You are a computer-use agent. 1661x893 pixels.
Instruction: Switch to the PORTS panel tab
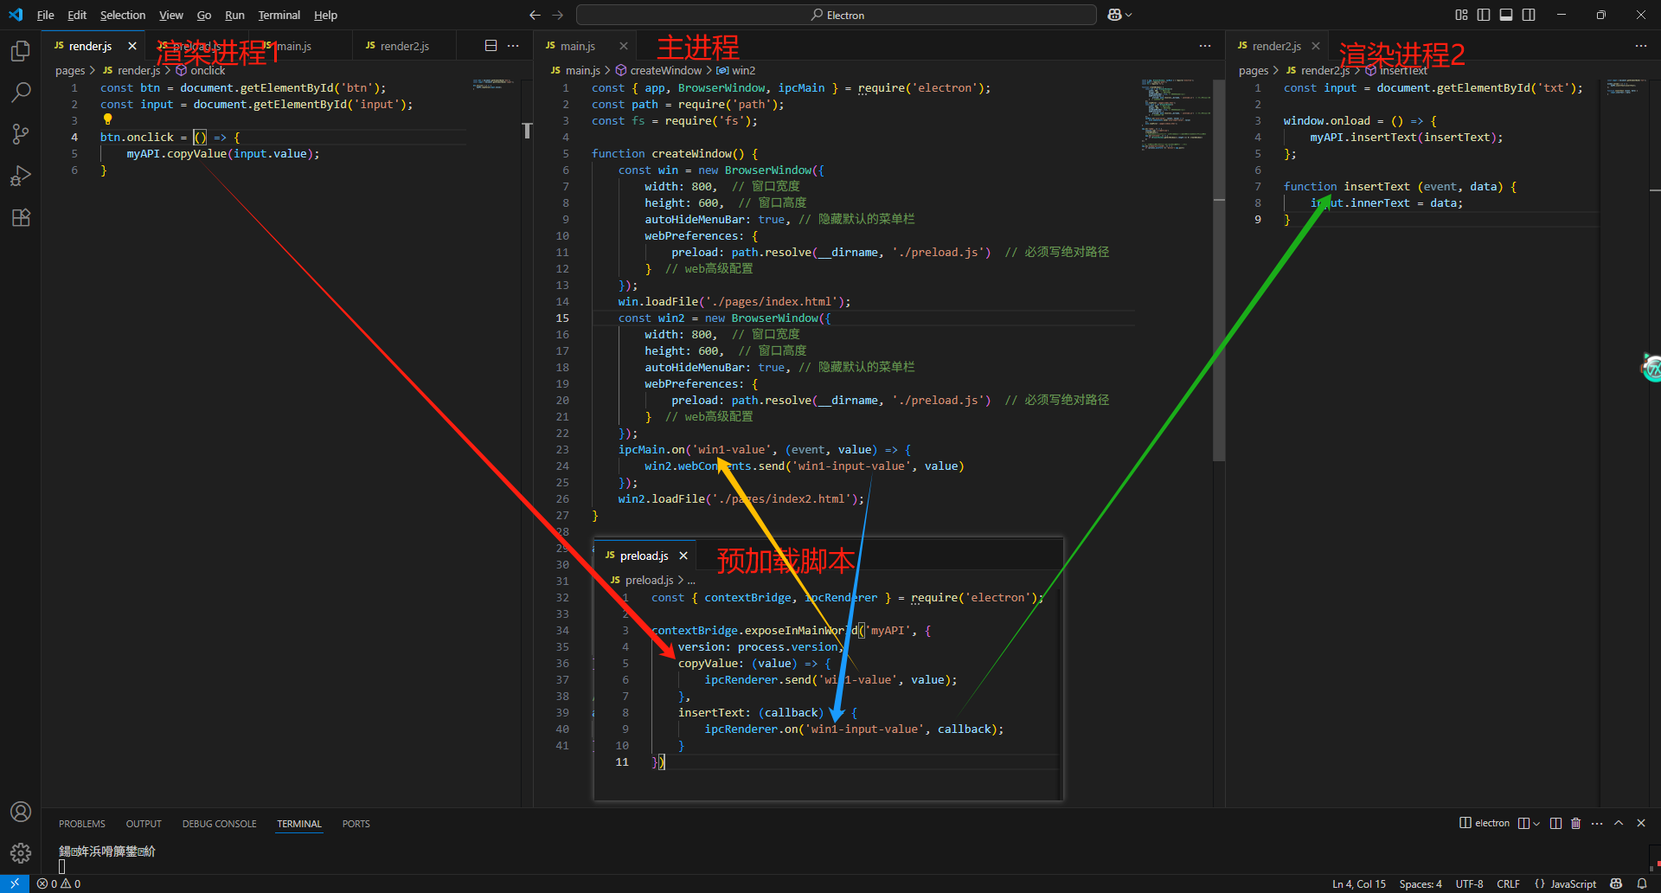coord(356,824)
